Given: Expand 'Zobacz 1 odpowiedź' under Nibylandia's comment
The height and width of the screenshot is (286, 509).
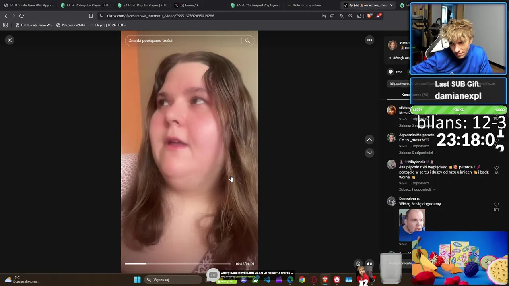Looking at the screenshot, I should click(x=417, y=189).
